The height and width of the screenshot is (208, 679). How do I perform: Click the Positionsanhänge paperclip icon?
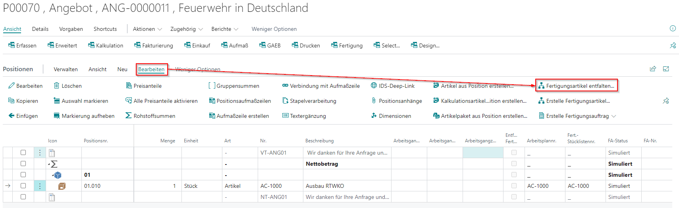[374, 101]
